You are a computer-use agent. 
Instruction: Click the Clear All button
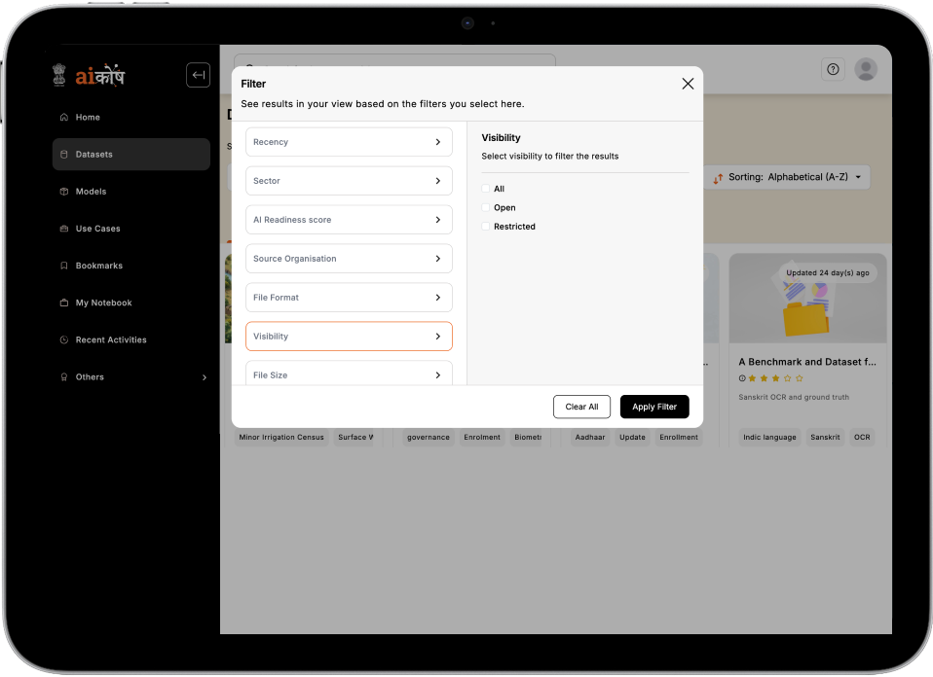[581, 407]
